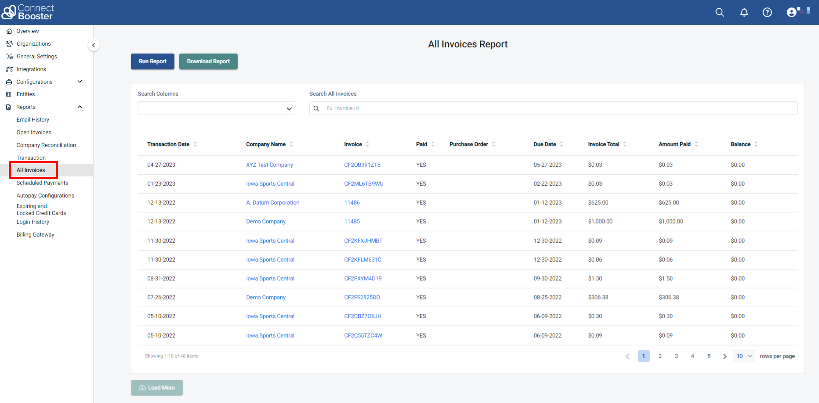This screenshot has width=819, height=403.
Task: Click the Integrations sidebar icon
Action: 9,69
